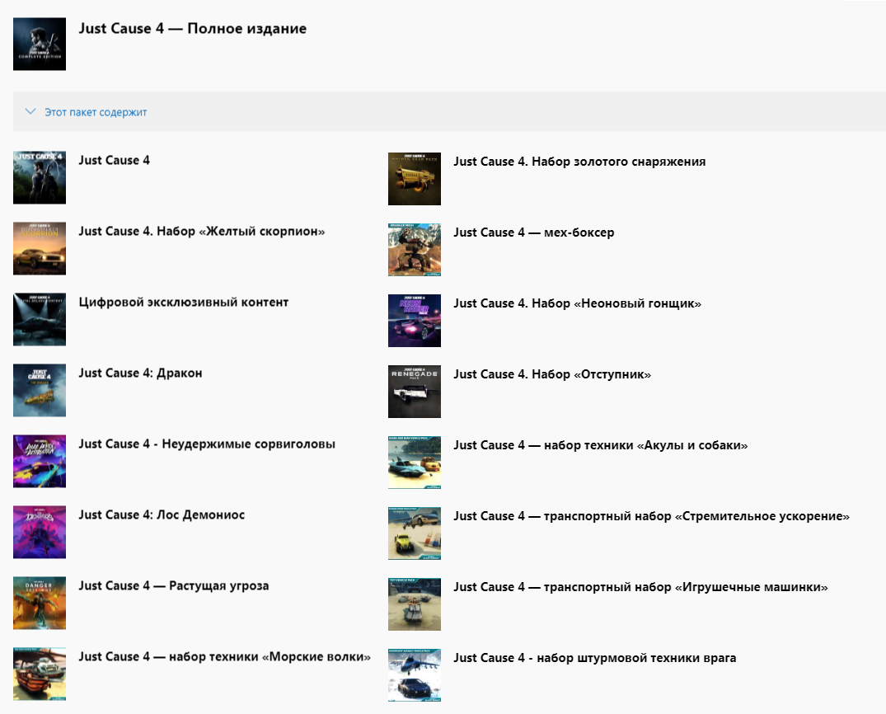The height and width of the screenshot is (714, 886).
Task: Open the Набор золотого снаряжения thumbnail
Action: 415,179
